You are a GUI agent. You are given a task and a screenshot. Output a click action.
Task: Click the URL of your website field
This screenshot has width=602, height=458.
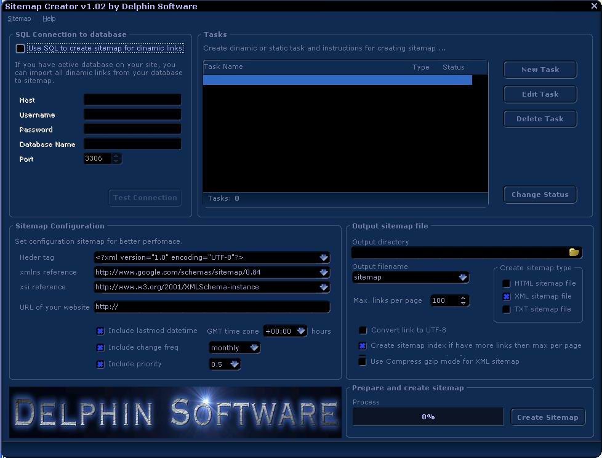(x=212, y=307)
